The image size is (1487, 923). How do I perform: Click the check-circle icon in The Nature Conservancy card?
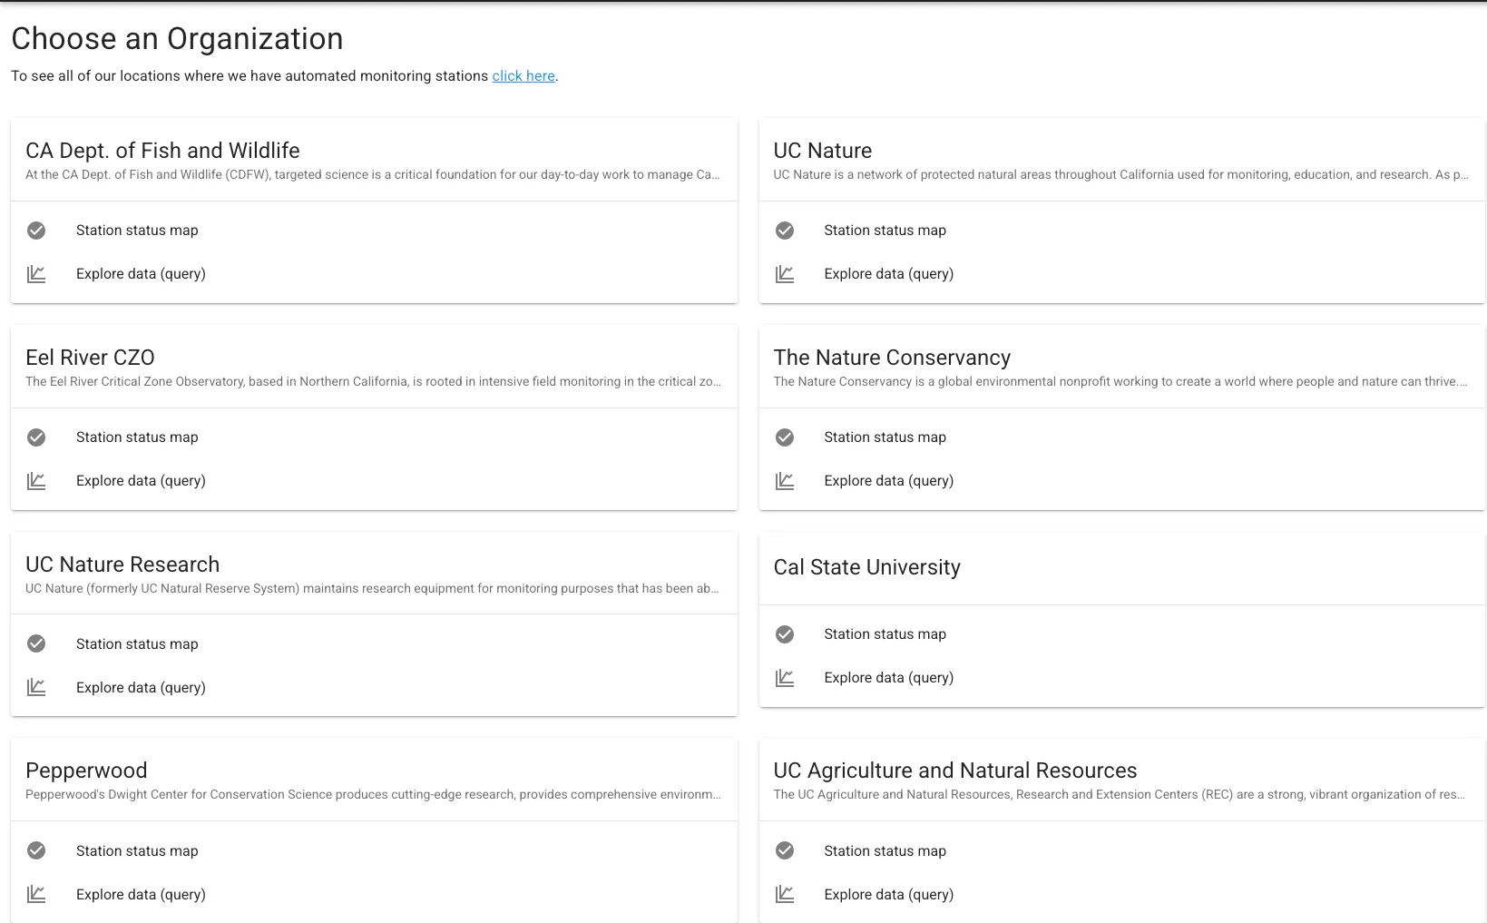click(x=785, y=437)
